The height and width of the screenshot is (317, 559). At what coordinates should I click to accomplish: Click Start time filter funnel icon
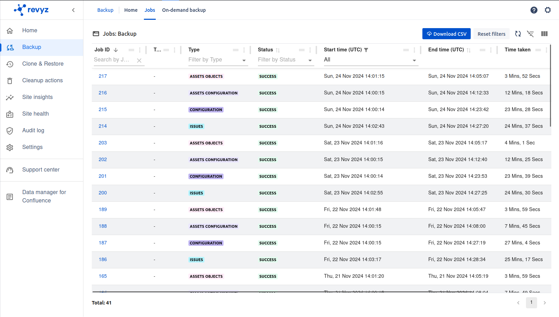coord(366,50)
